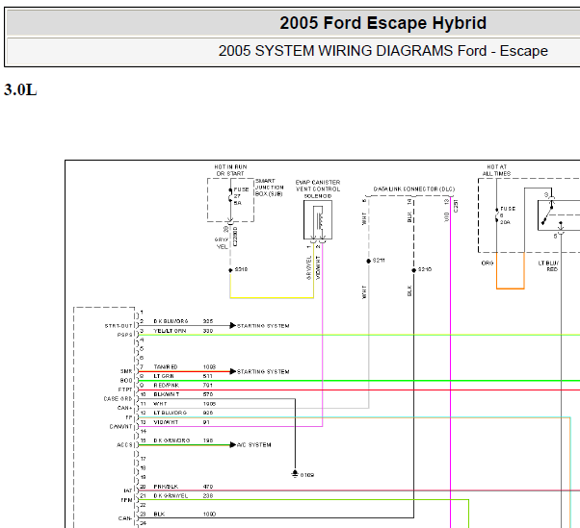
Task: Click circuit number '91'
Action: [x=206, y=422]
